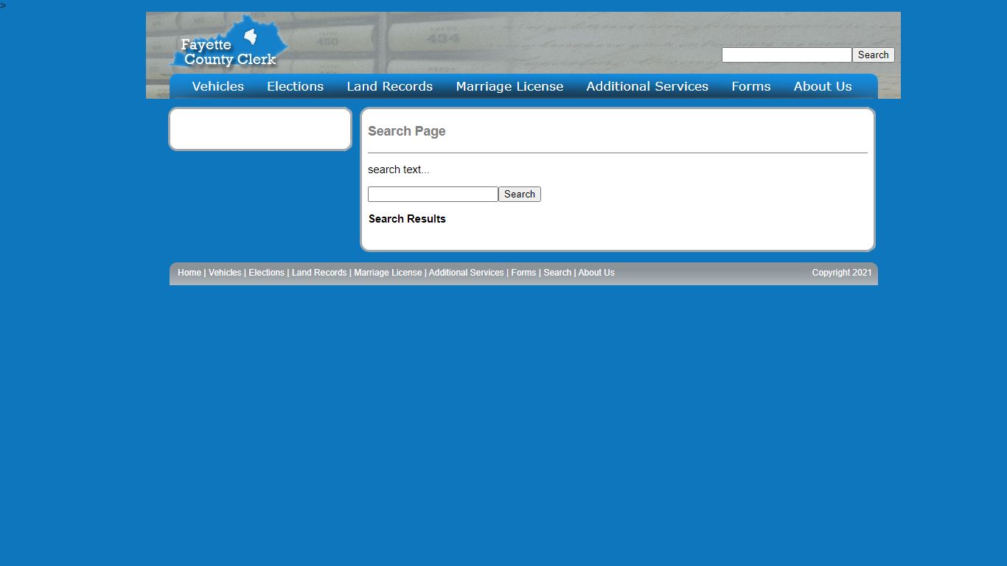The height and width of the screenshot is (566, 1007).
Task: Follow the Marriage License footer link
Action: [388, 273]
